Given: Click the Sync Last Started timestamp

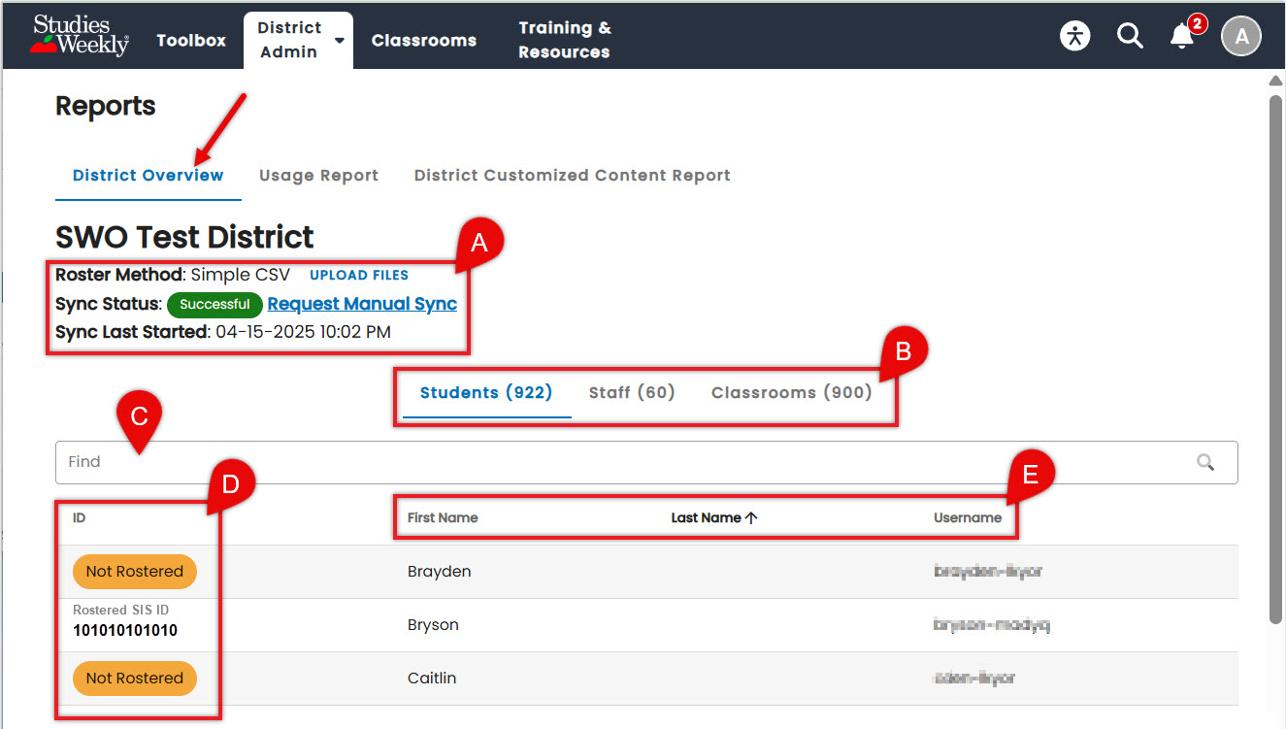Looking at the screenshot, I should tap(302, 332).
